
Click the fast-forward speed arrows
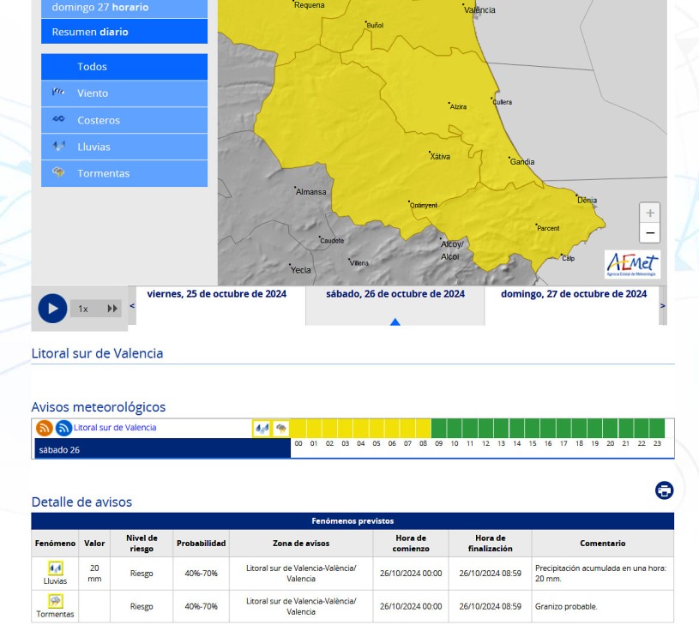(x=112, y=309)
